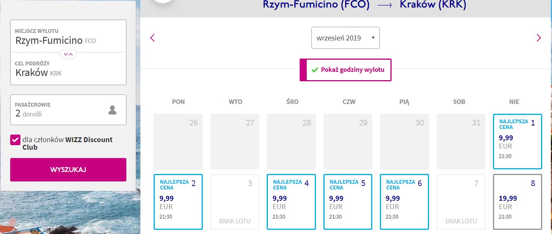Click September 3 Brak lotu cell
The width and height of the screenshot is (552, 234).
235,202
